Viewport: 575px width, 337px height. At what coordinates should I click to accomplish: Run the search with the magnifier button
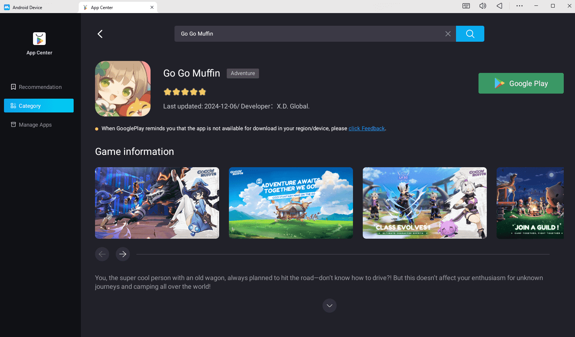[470, 34]
